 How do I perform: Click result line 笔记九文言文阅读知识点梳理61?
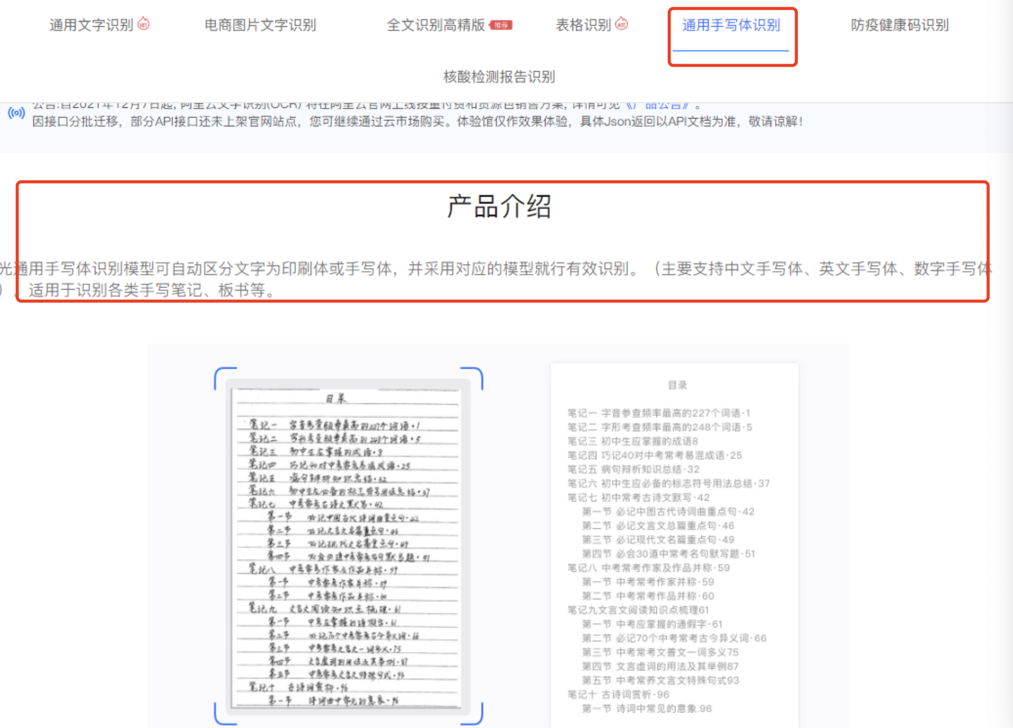(x=638, y=610)
